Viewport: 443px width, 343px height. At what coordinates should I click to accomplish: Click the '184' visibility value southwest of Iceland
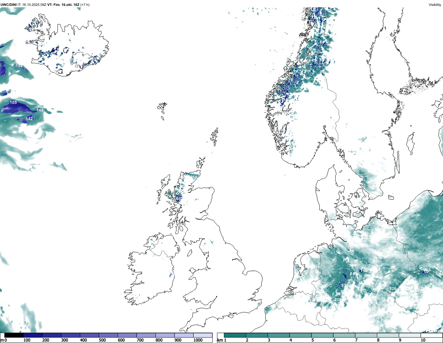point(19,66)
